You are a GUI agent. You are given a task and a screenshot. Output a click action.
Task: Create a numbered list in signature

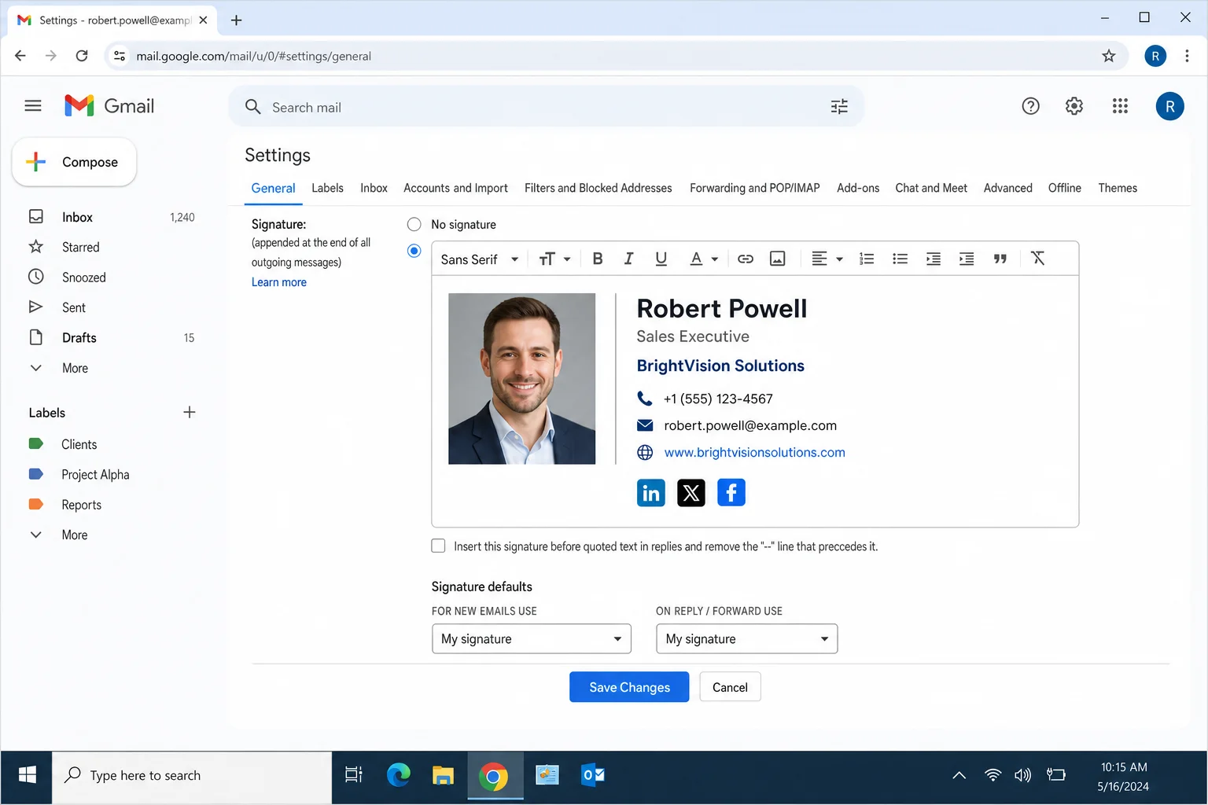[867, 259]
